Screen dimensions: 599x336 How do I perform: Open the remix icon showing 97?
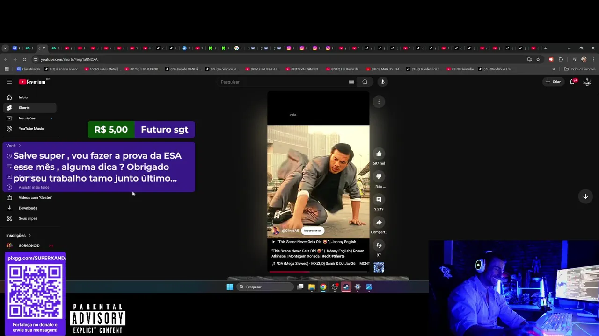tap(379, 245)
